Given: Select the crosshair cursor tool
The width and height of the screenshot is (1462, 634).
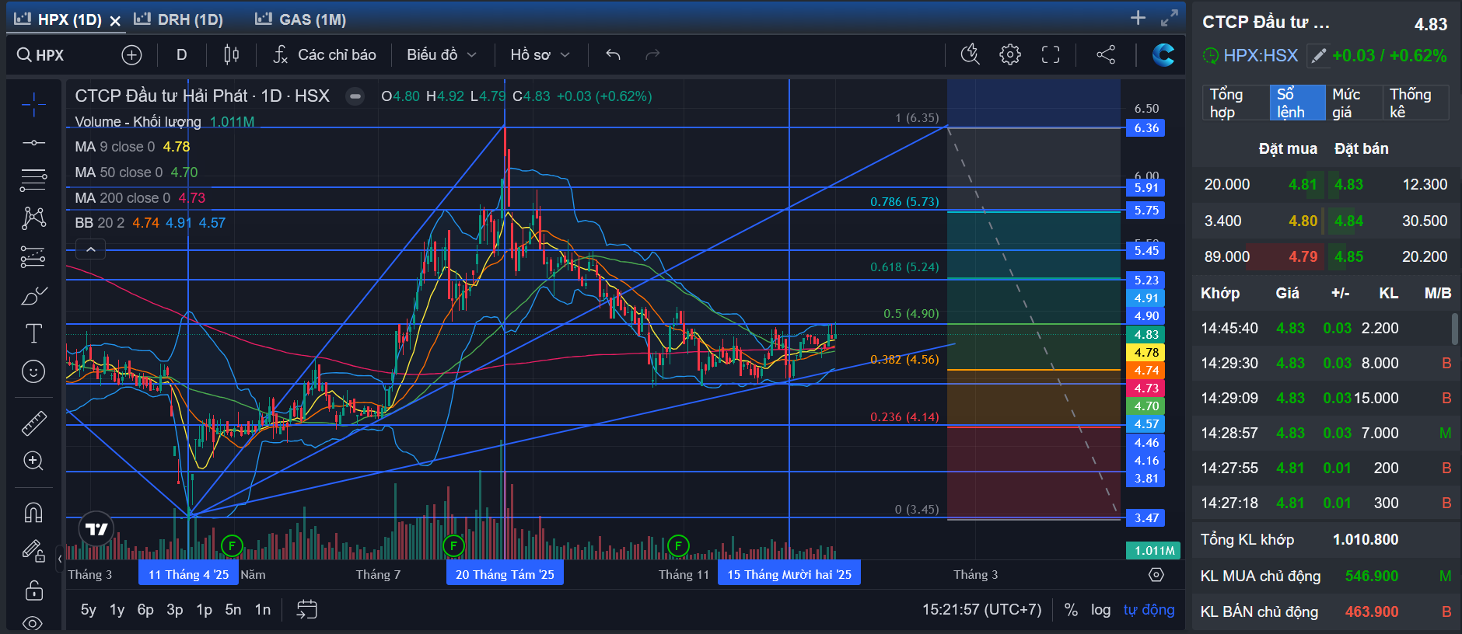Looking at the screenshot, I should click(x=33, y=104).
